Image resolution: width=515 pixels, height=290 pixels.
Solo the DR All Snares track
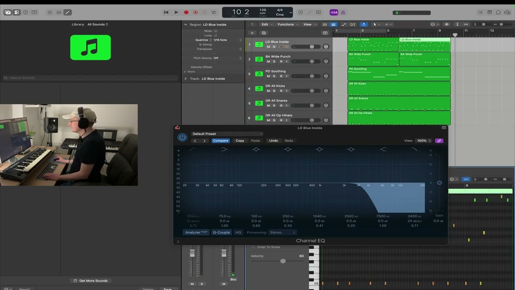(274, 106)
